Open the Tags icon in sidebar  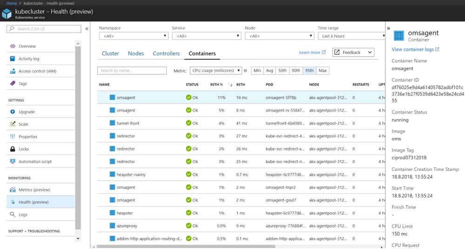13,84
